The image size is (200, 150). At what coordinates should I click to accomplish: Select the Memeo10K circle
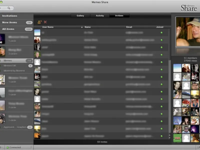coord(16,66)
